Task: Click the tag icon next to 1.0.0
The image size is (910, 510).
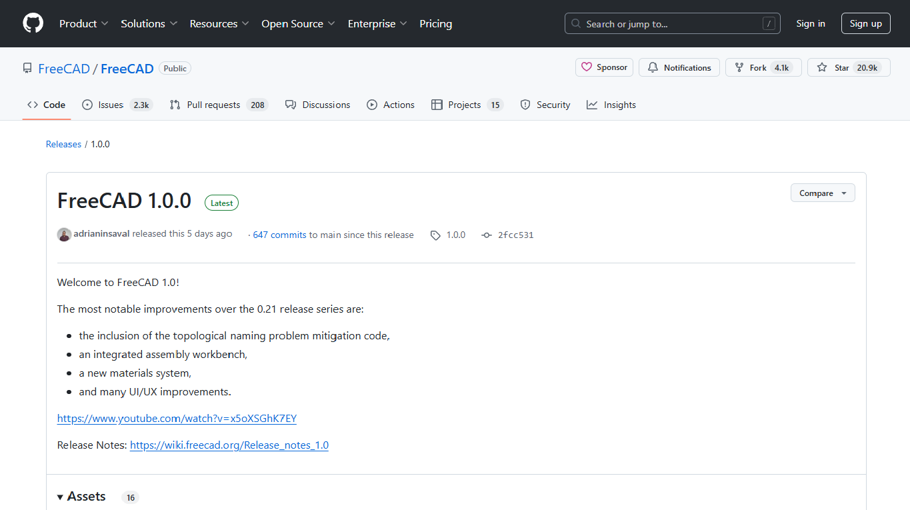Action: (x=435, y=235)
